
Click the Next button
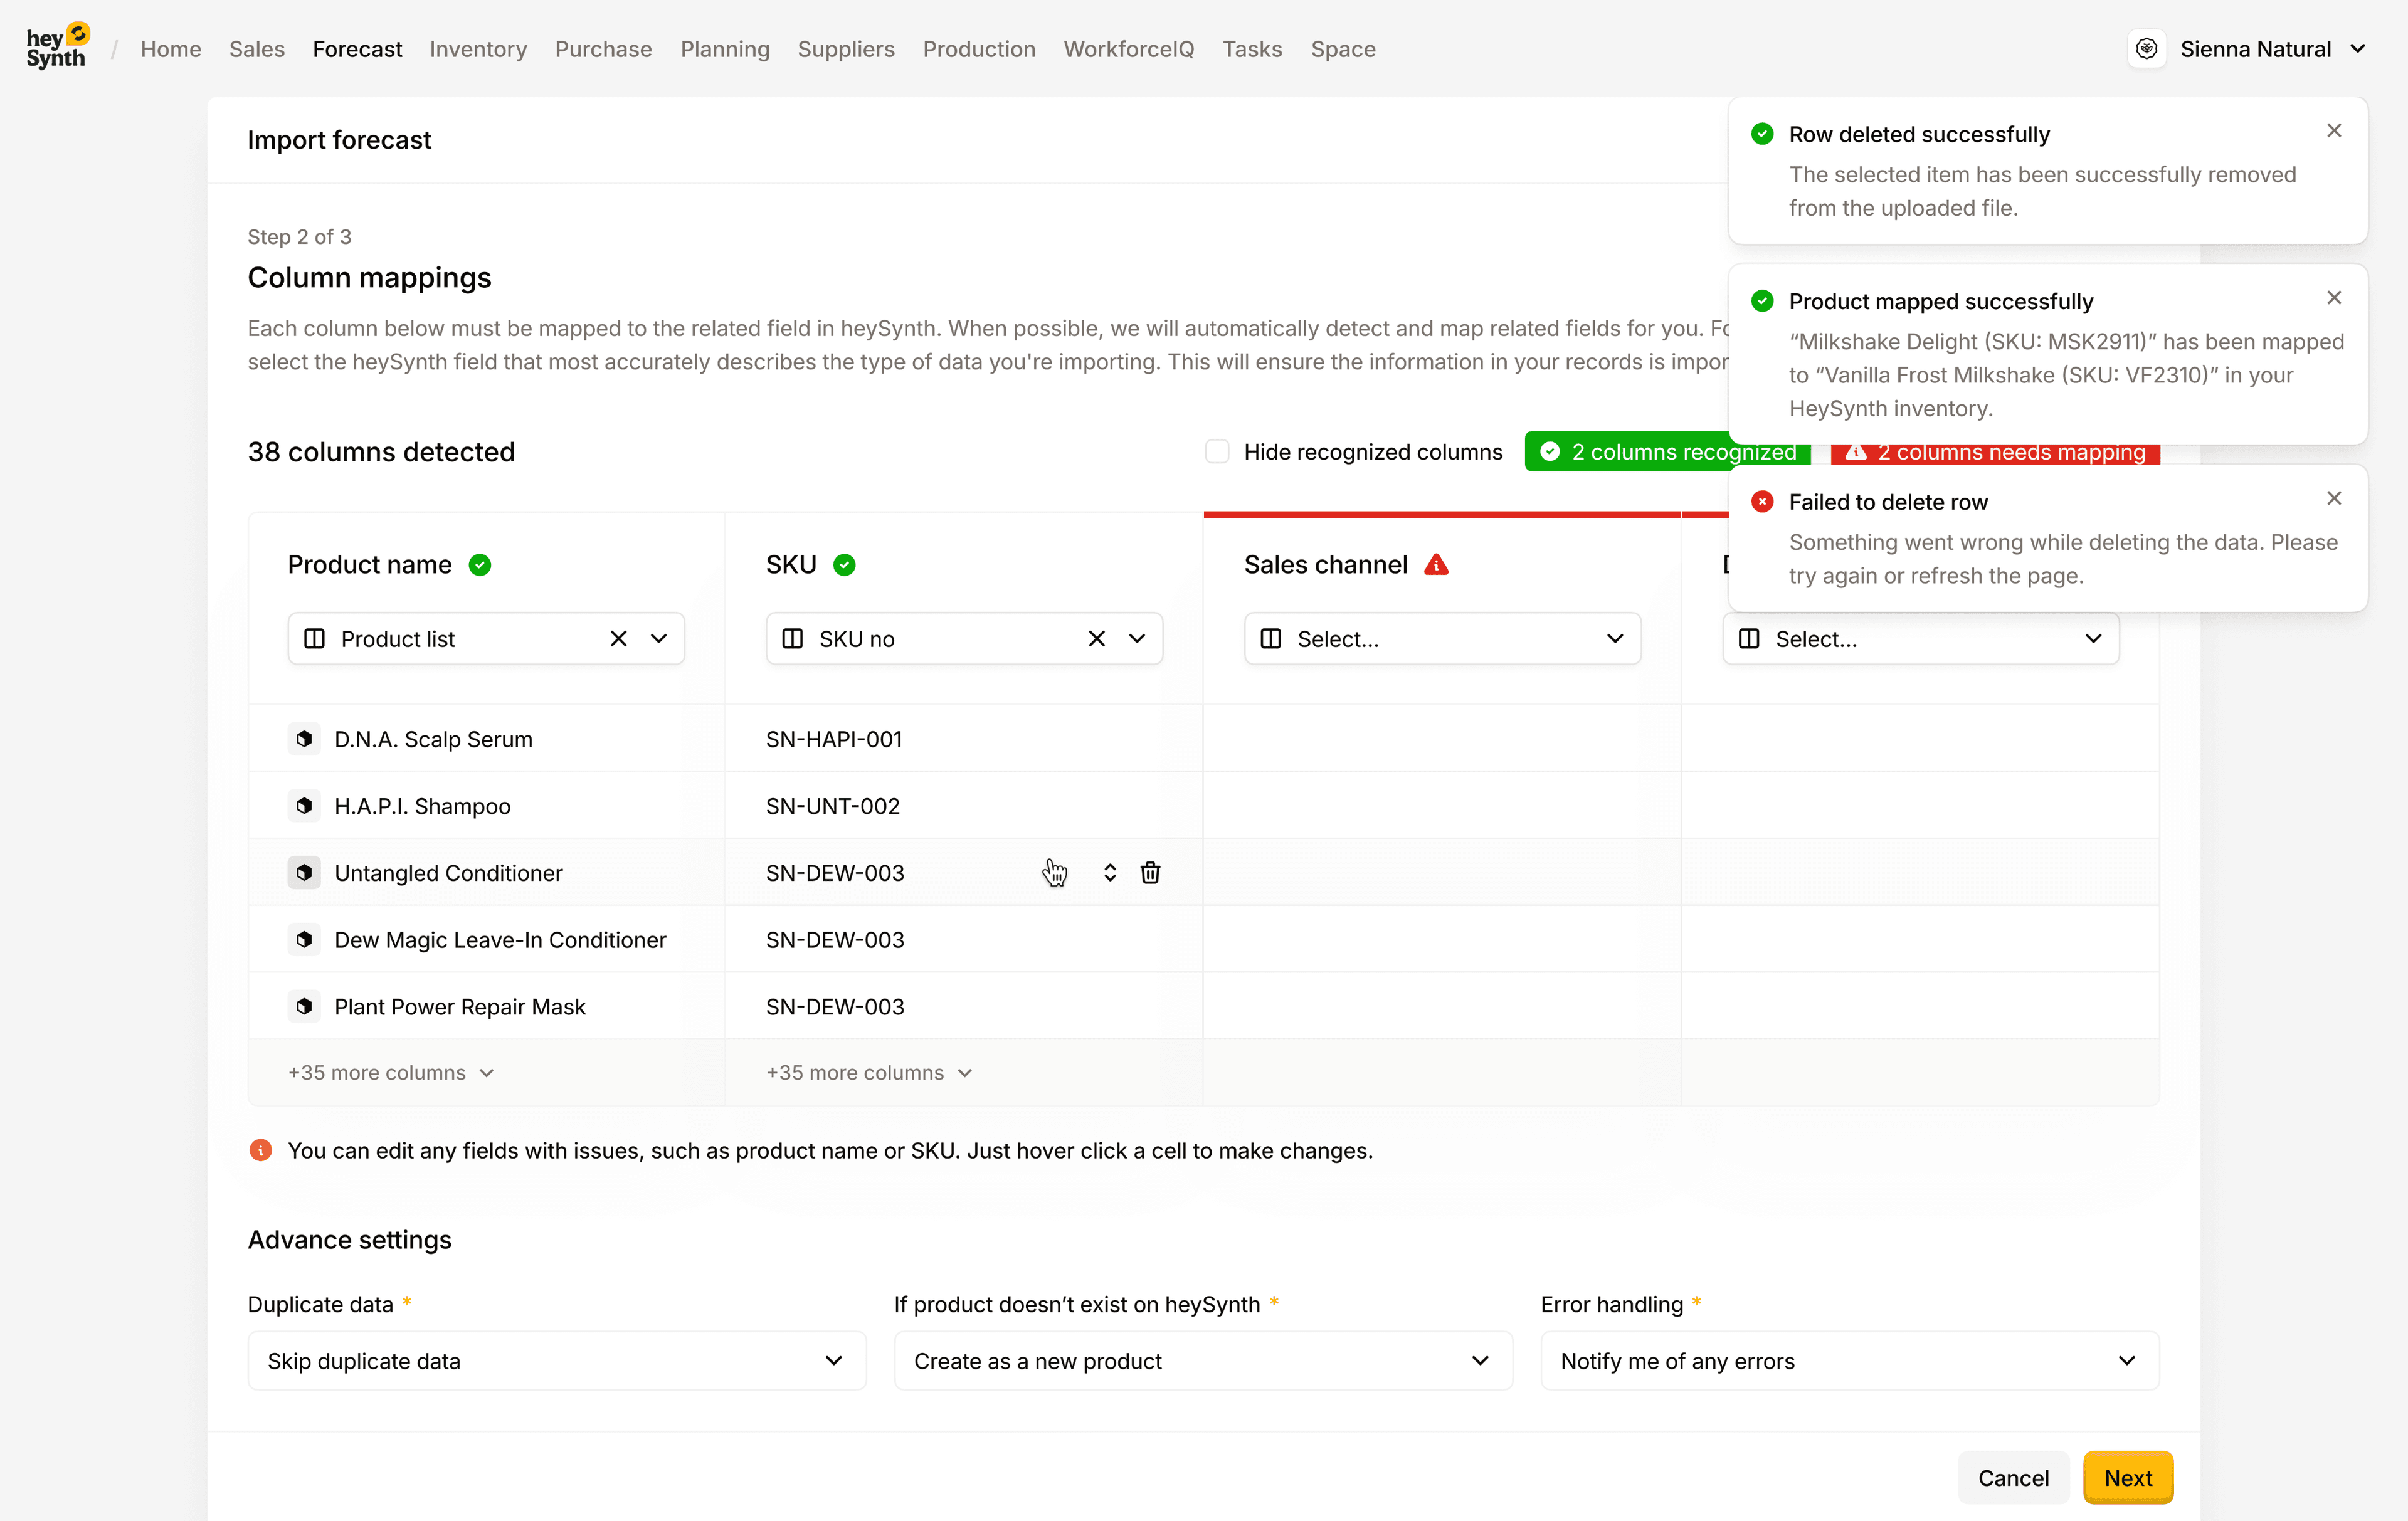(2127, 1478)
